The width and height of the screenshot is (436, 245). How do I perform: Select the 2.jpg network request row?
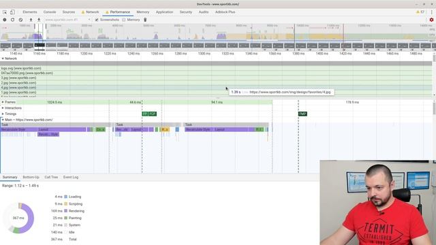(216, 83)
